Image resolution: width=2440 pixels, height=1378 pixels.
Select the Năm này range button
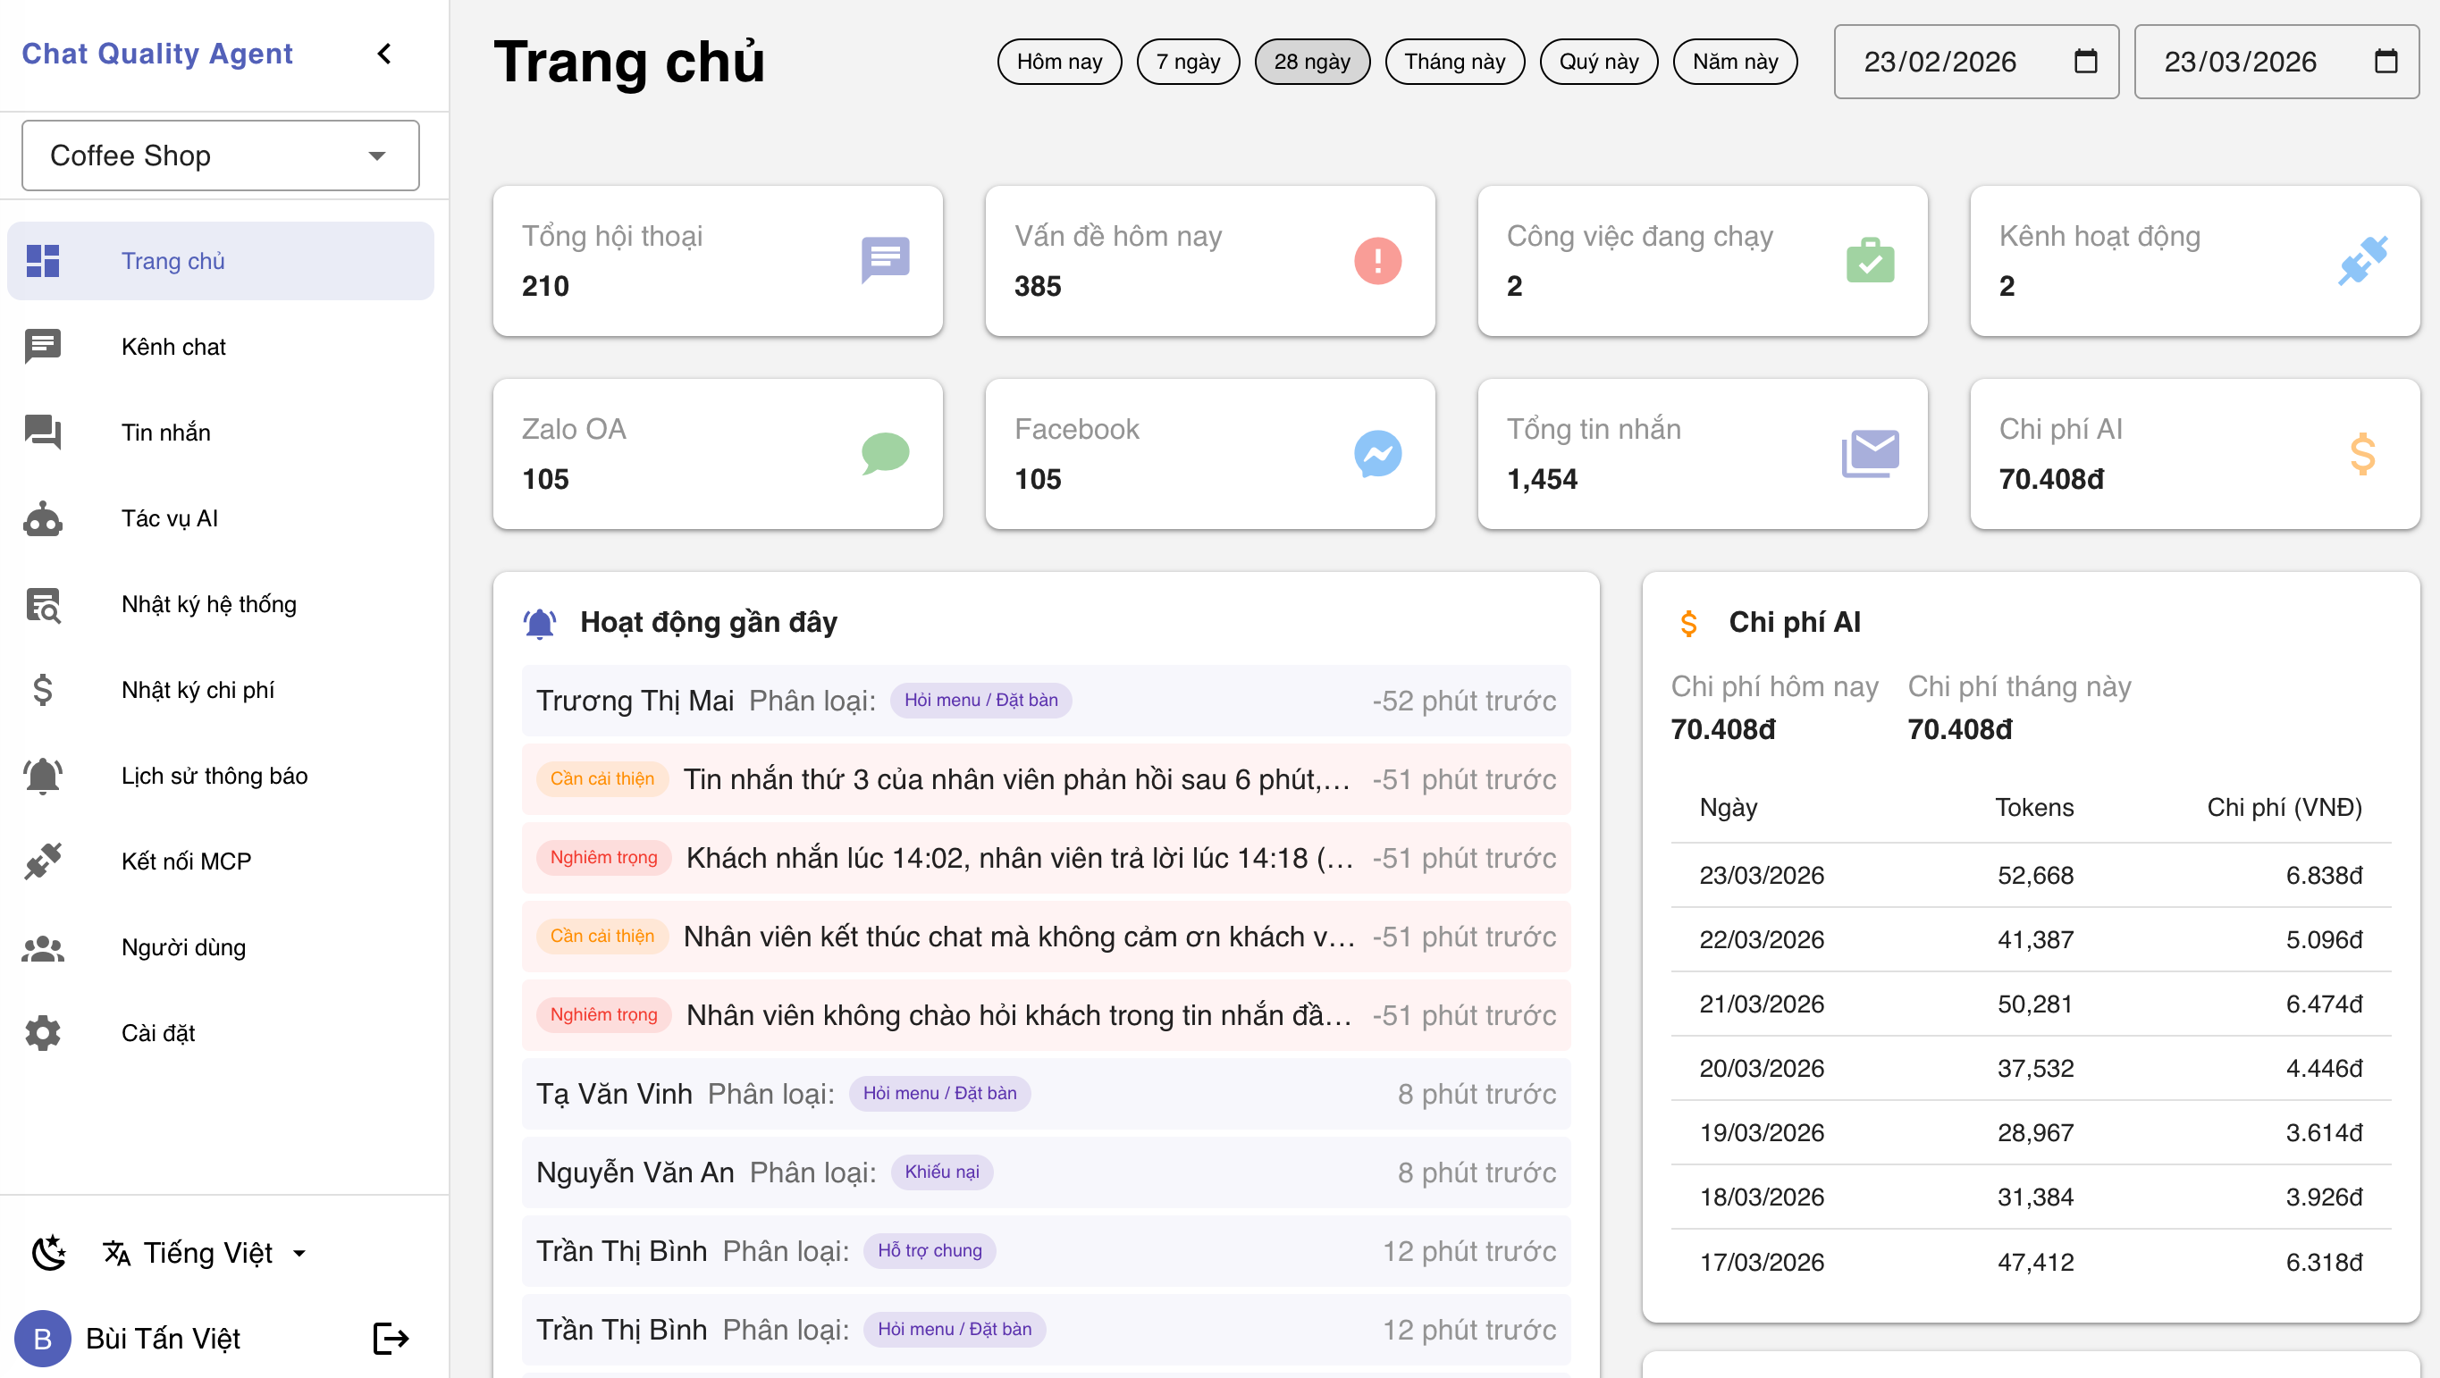coord(1734,61)
